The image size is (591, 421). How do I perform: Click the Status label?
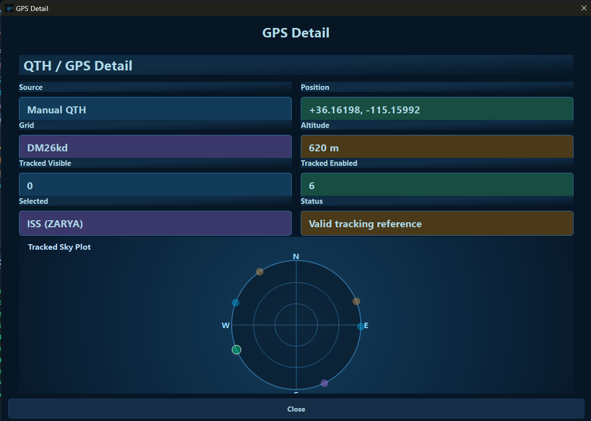(311, 201)
